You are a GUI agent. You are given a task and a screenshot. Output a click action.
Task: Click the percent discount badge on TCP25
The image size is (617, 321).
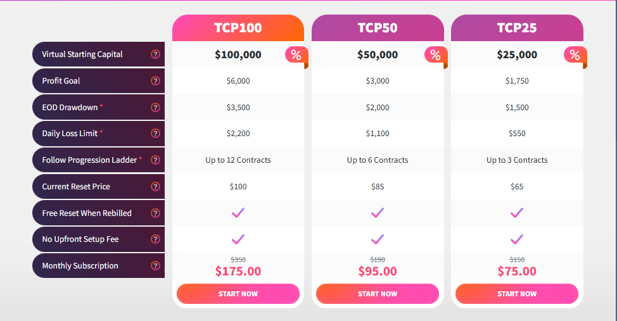(x=575, y=55)
